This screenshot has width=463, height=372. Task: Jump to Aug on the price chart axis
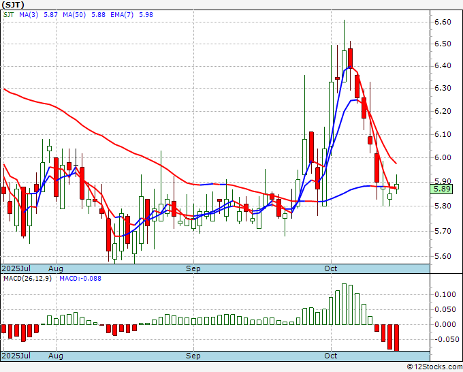pos(56,268)
